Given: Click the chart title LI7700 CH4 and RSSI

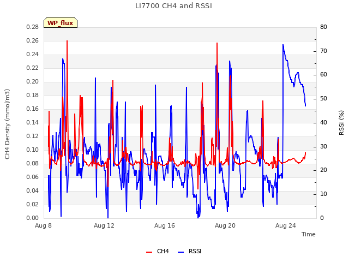Looking at the screenshot, I should (173, 6).
